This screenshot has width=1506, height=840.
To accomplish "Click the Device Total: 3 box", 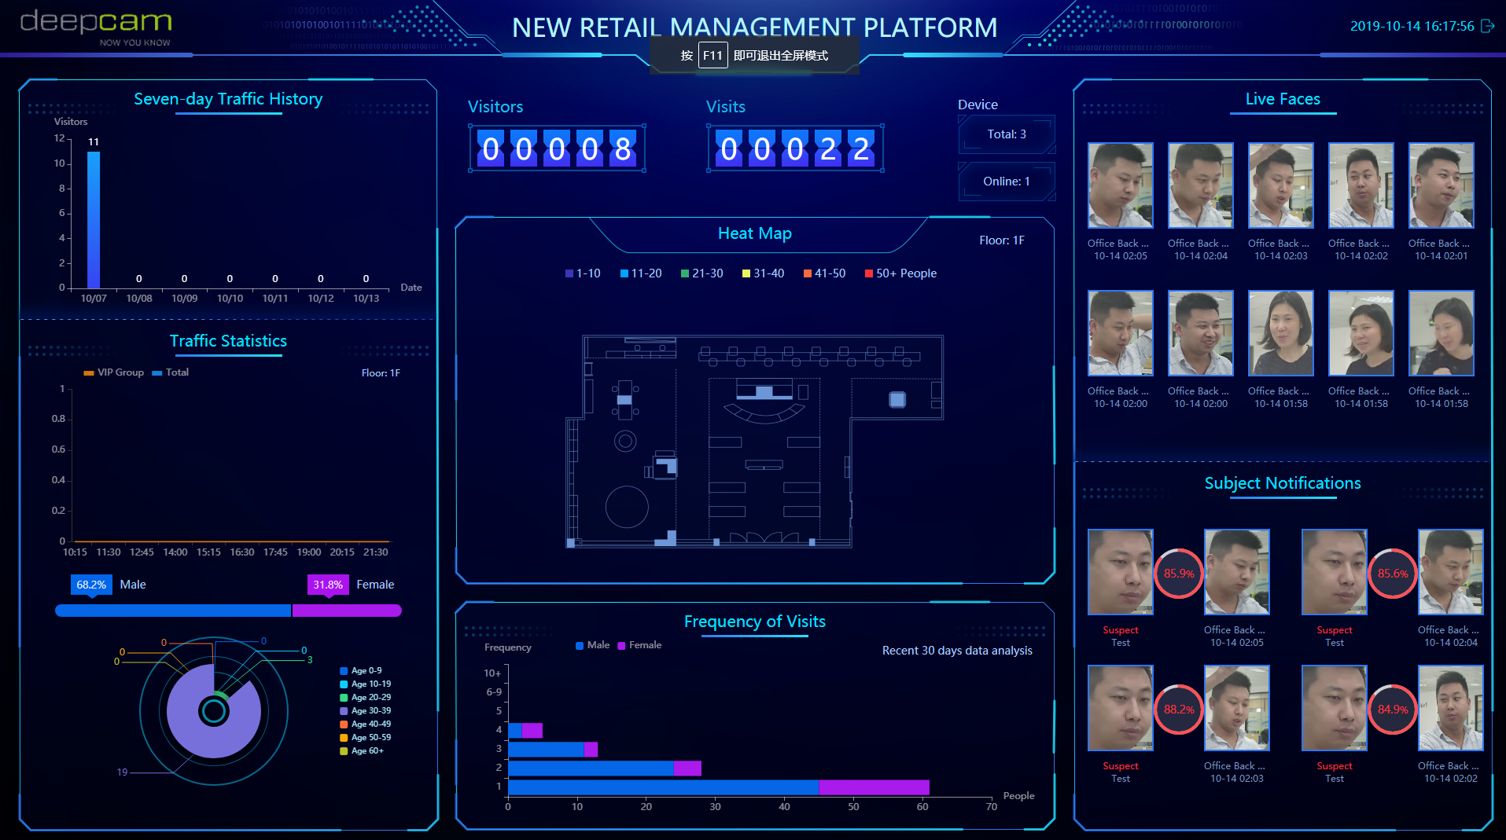I will (1006, 134).
